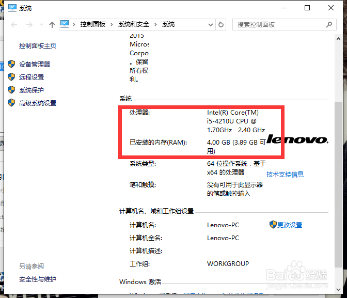Open 系统保护 from sidebar

[31, 90]
